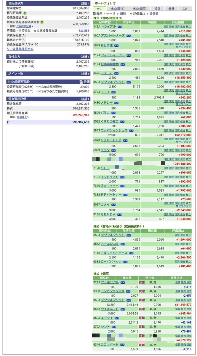Screen dimensions: 197x356
Task: Expand 詳細 in 買付余力 header
Action: (84, 56)
